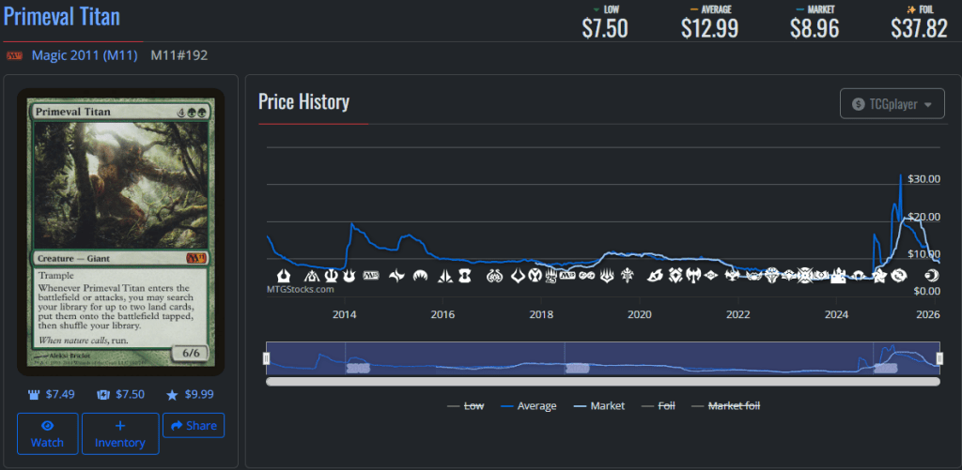Add card to Inventory

point(120,433)
